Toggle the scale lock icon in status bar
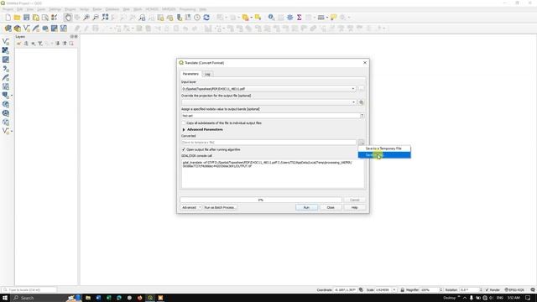The width and height of the screenshot is (537, 302). [x=403, y=289]
